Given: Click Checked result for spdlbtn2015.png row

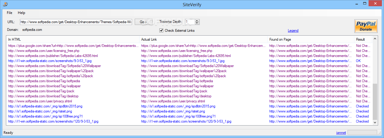Looking at the screenshot, I should pos(362,106).
